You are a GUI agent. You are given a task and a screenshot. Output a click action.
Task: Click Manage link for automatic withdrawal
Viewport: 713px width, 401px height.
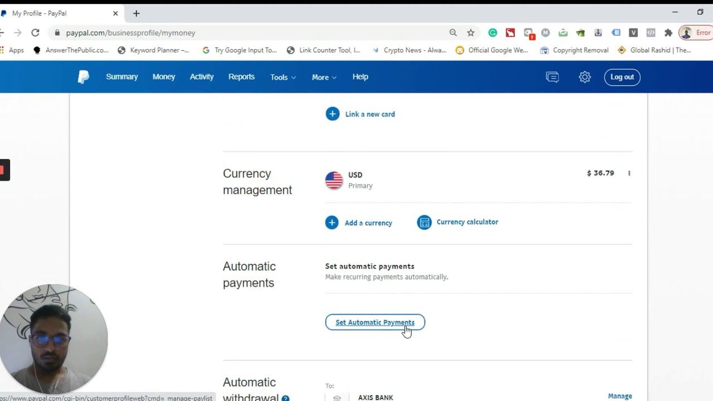tap(620, 396)
